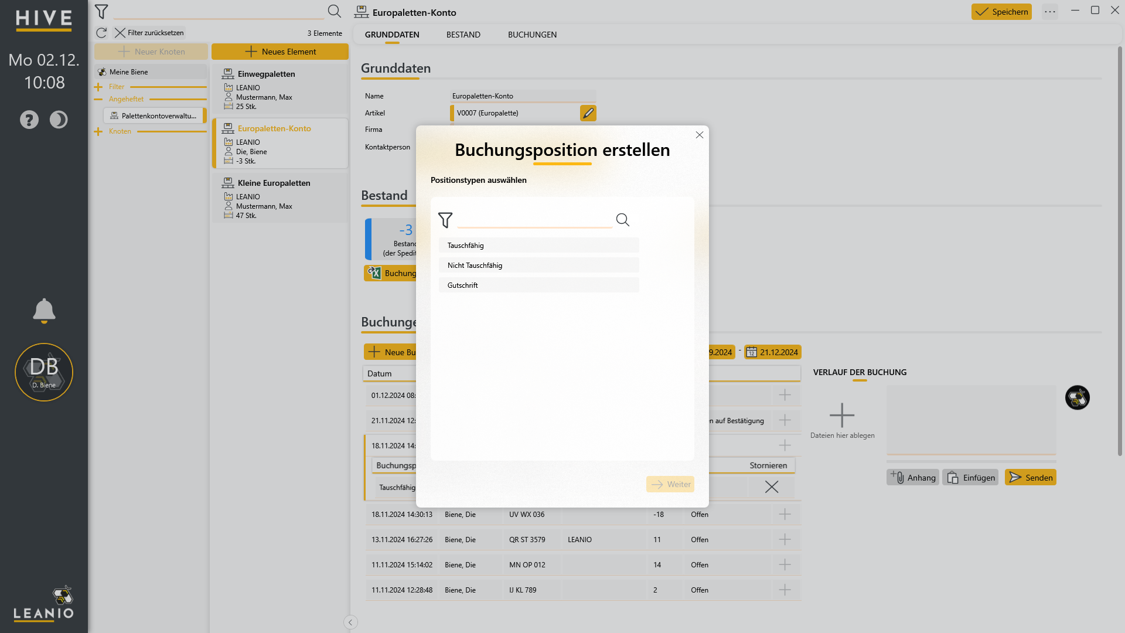1125x633 pixels.
Task: Click Neue Buchung plus button
Action: [x=390, y=352]
